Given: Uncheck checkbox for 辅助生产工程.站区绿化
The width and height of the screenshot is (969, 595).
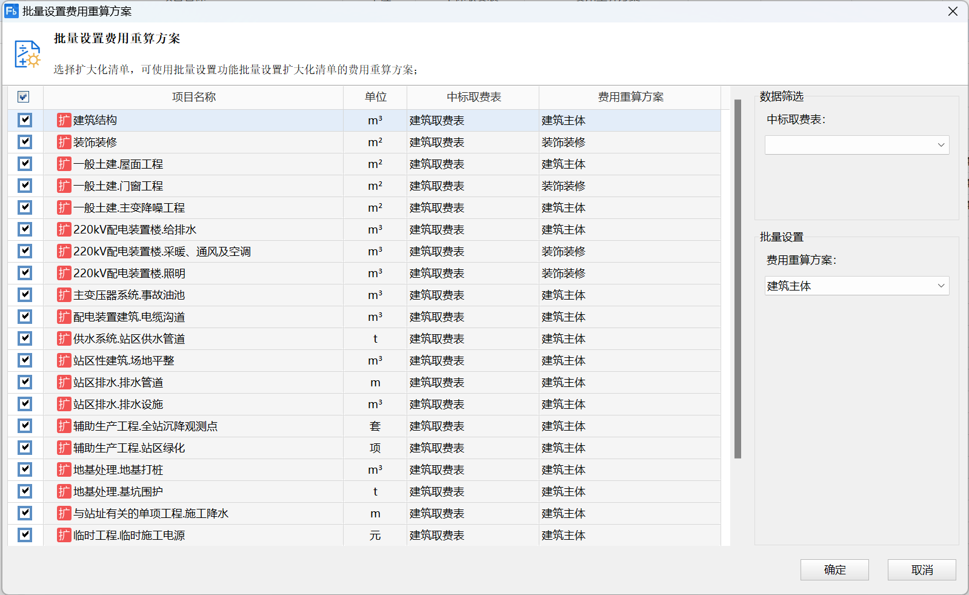Looking at the screenshot, I should pyautogui.click(x=25, y=448).
